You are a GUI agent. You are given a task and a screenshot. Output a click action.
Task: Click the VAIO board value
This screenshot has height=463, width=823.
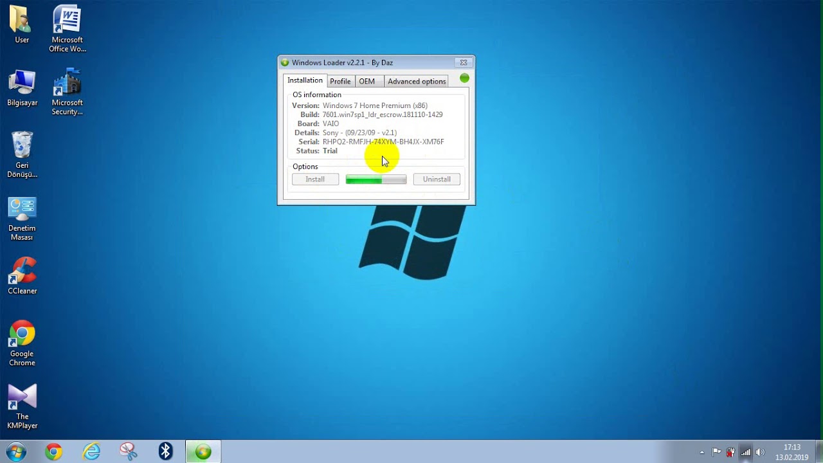330,123
